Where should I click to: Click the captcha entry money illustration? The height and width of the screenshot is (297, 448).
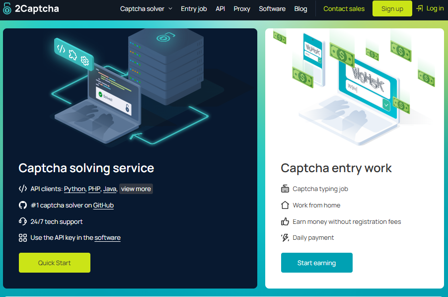point(354,87)
